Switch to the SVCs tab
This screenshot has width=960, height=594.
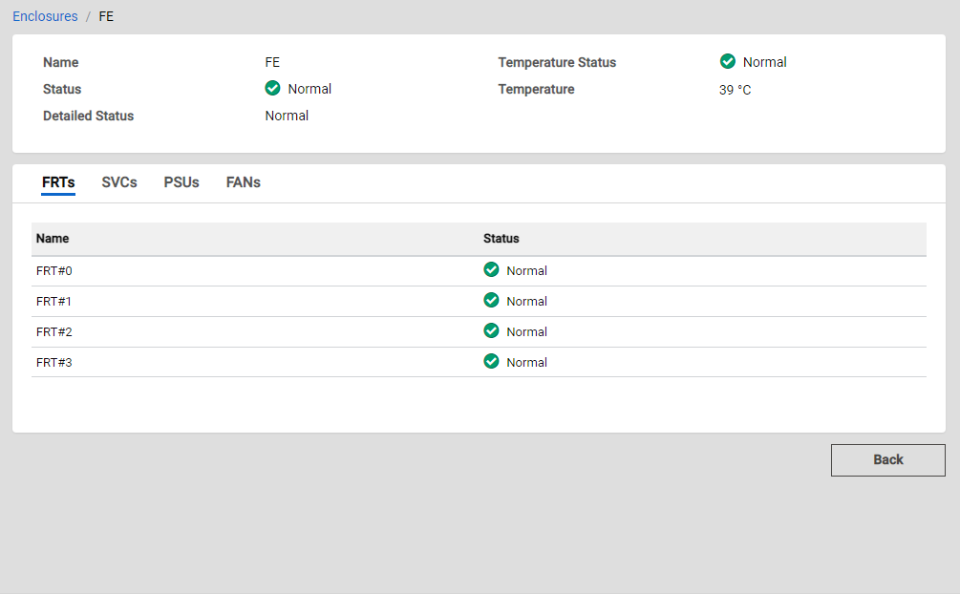[x=119, y=182]
